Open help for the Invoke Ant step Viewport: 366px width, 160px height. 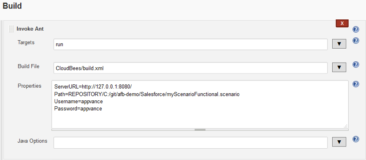356,29
